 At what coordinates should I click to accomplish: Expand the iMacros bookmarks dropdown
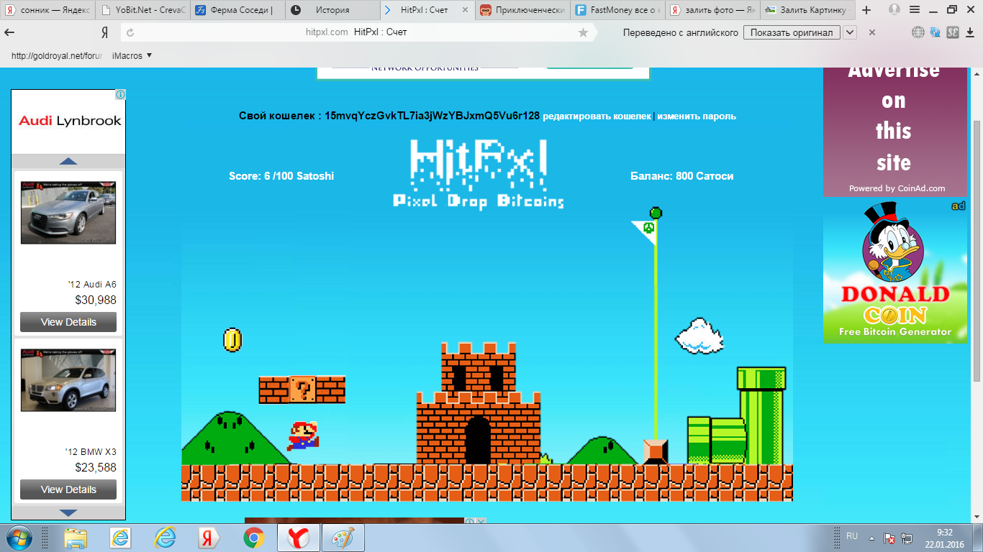click(132, 55)
